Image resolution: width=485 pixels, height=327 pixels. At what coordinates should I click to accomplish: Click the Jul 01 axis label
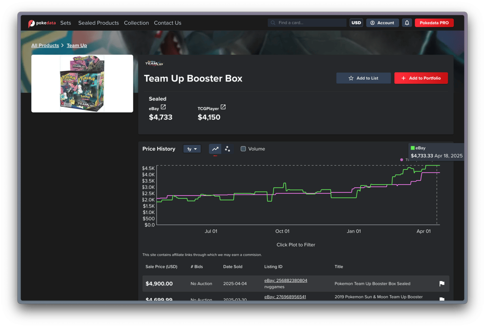pos(211,231)
